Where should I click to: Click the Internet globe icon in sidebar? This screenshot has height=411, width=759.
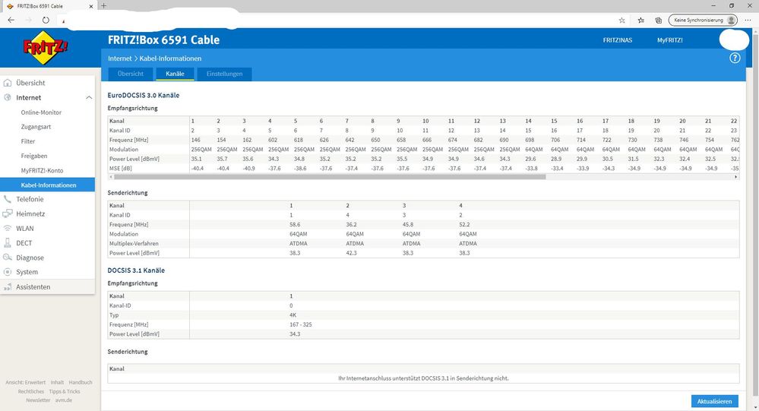pos(8,97)
